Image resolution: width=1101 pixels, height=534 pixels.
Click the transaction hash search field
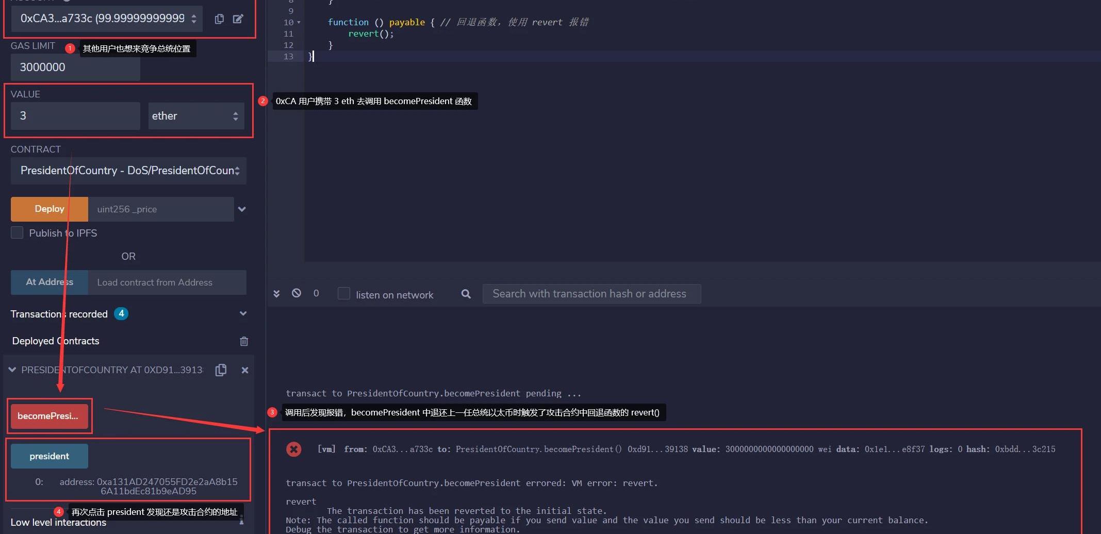coord(591,294)
